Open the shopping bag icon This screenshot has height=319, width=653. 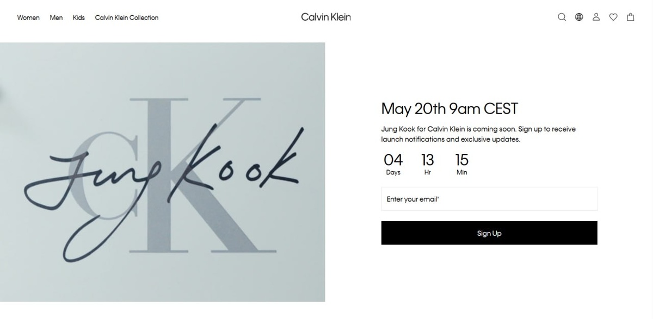(631, 17)
